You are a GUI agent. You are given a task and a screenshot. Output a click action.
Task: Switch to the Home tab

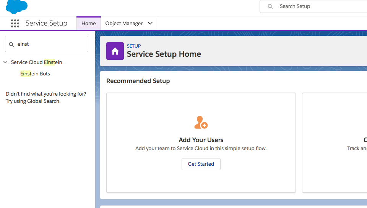pos(88,23)
